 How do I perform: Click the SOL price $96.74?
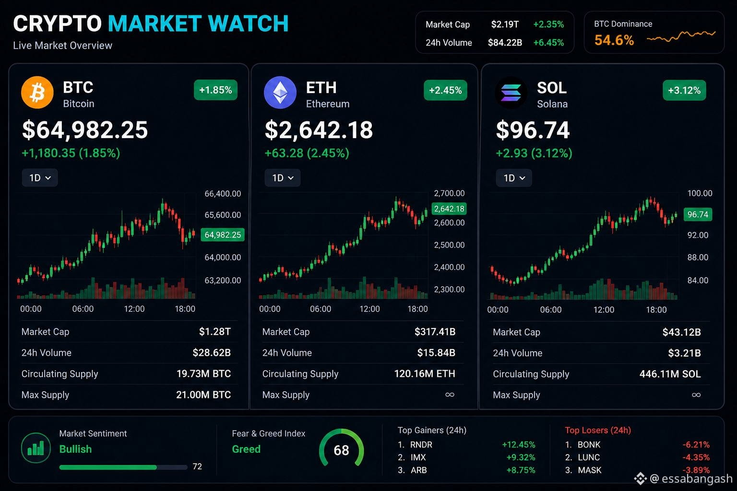(x=533, y=130)
